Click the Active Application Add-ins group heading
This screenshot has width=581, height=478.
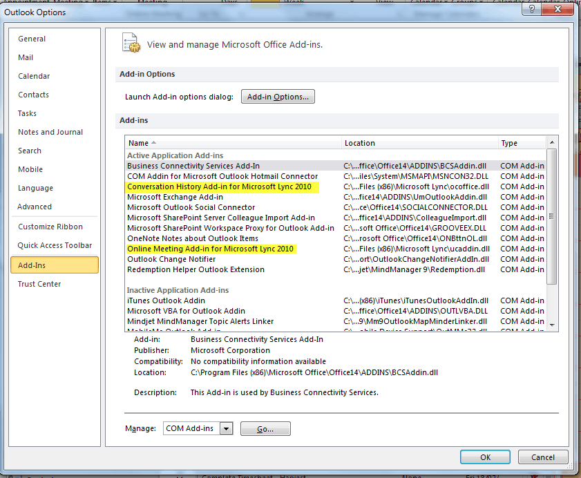click(x=175, y=155)
